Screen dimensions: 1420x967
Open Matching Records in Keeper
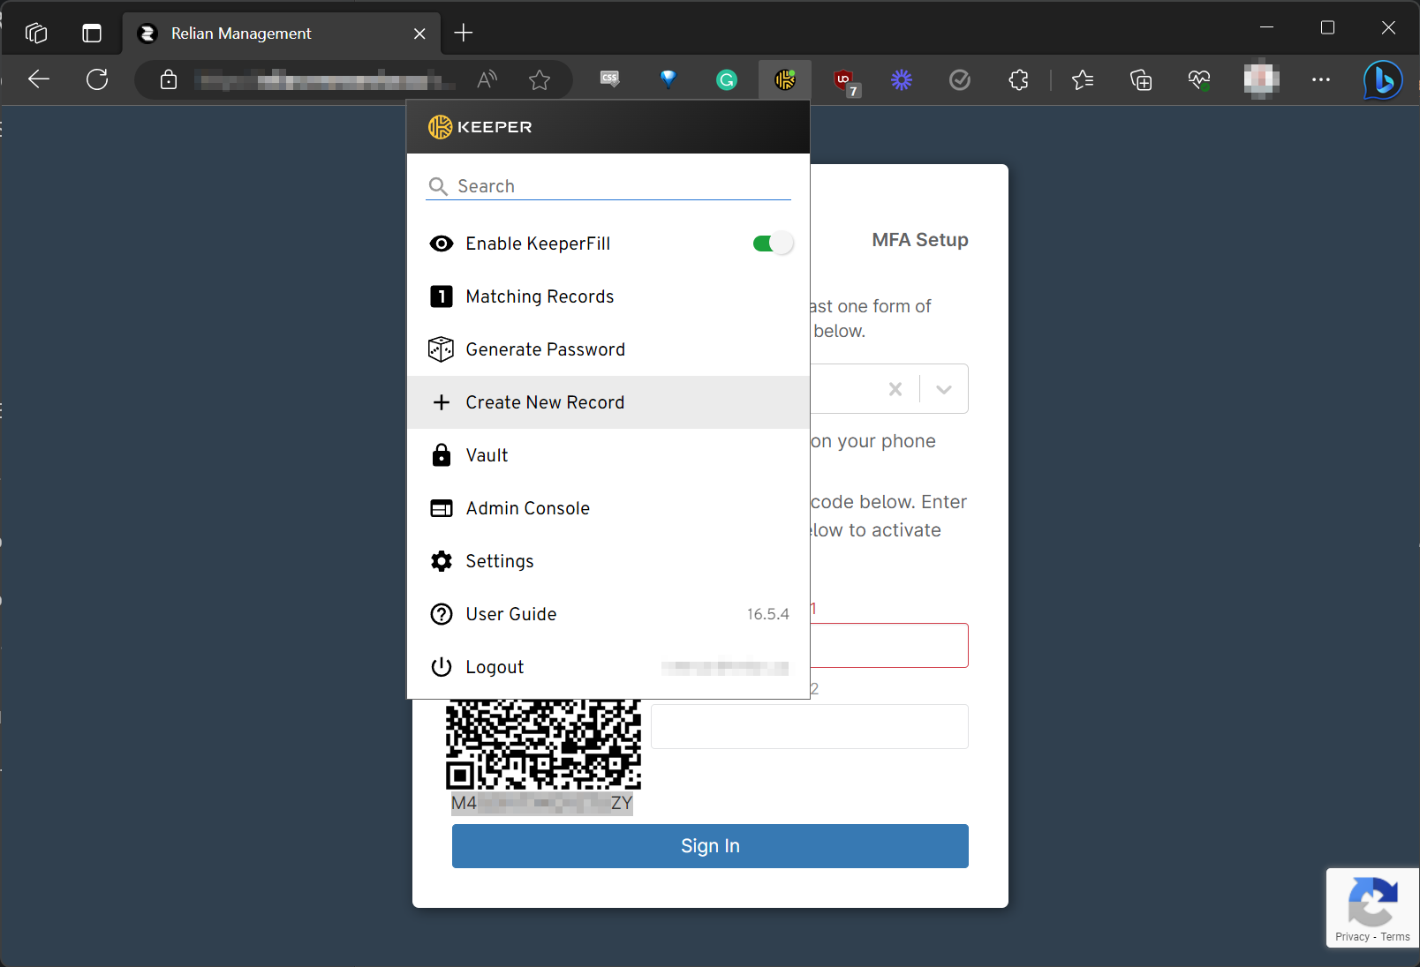(x=608, y=296)
